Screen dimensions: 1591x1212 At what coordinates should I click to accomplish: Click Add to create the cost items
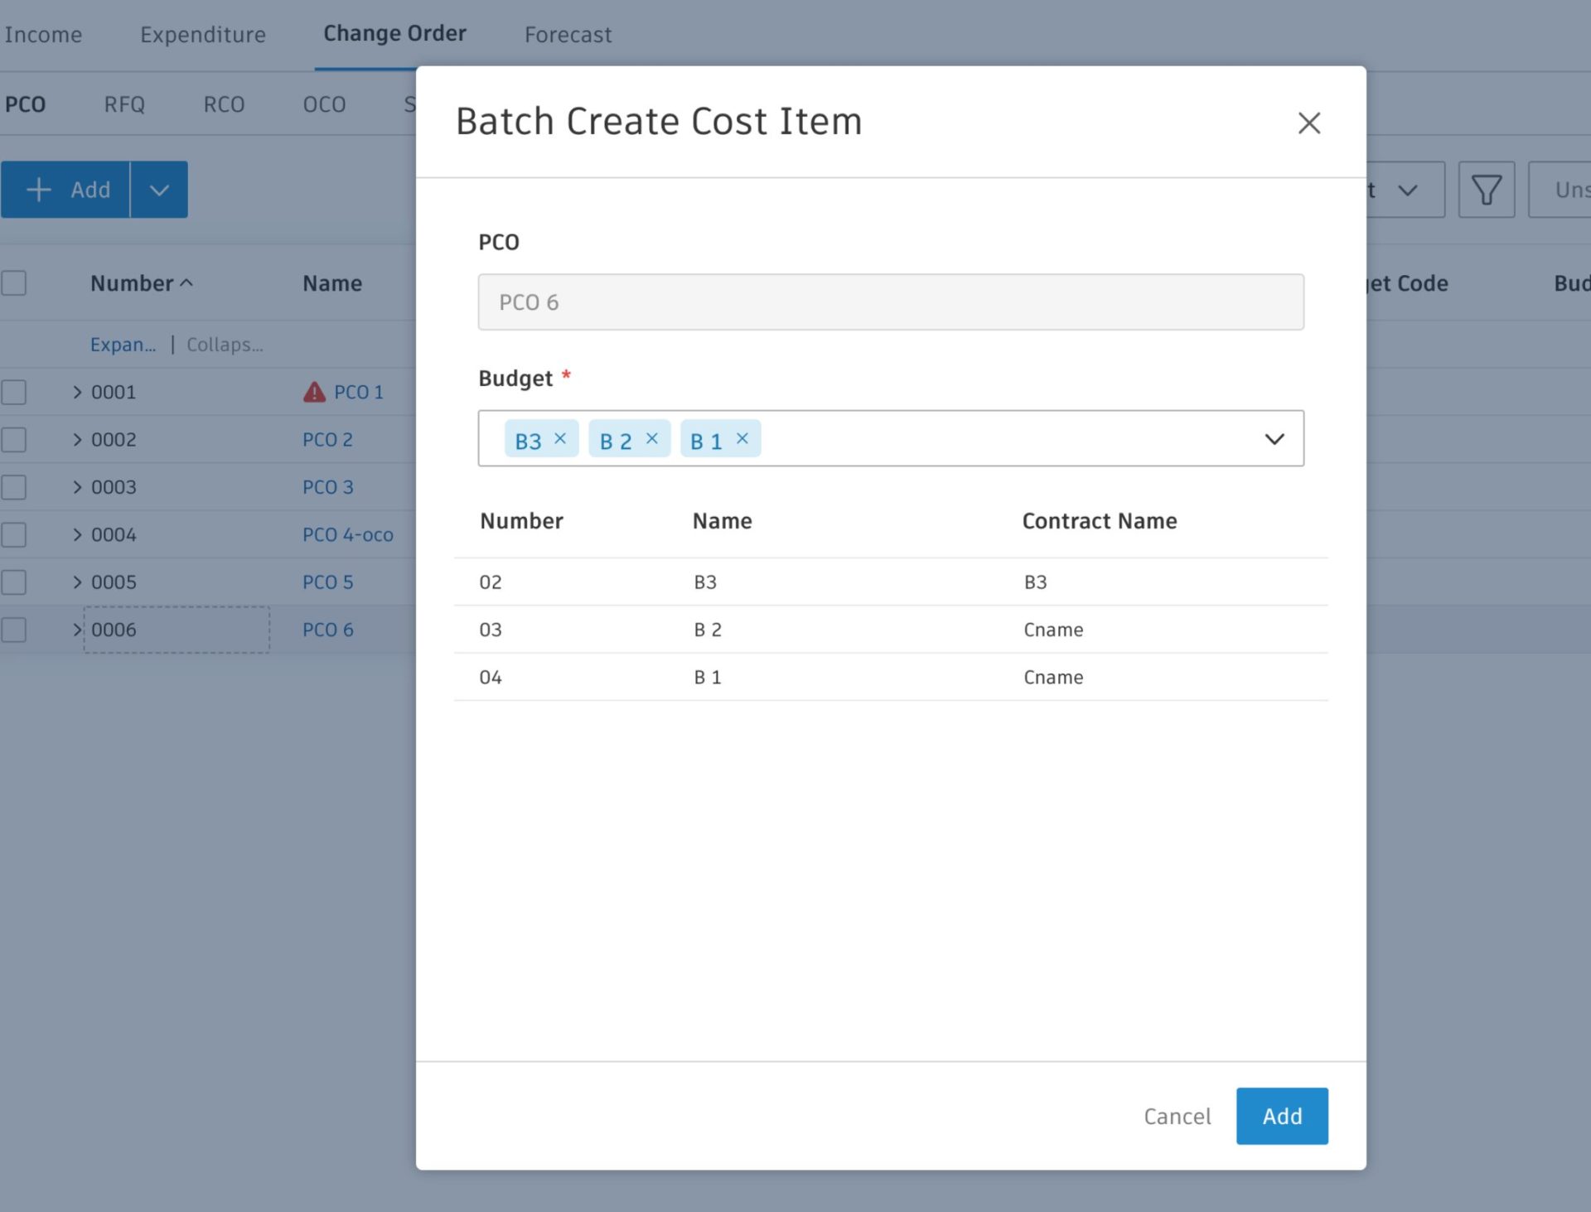click(x=1282, y=1116)
